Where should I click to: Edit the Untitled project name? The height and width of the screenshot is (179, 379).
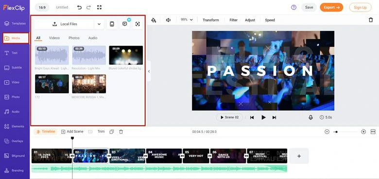pyautogui.click(x=62, y=7)
